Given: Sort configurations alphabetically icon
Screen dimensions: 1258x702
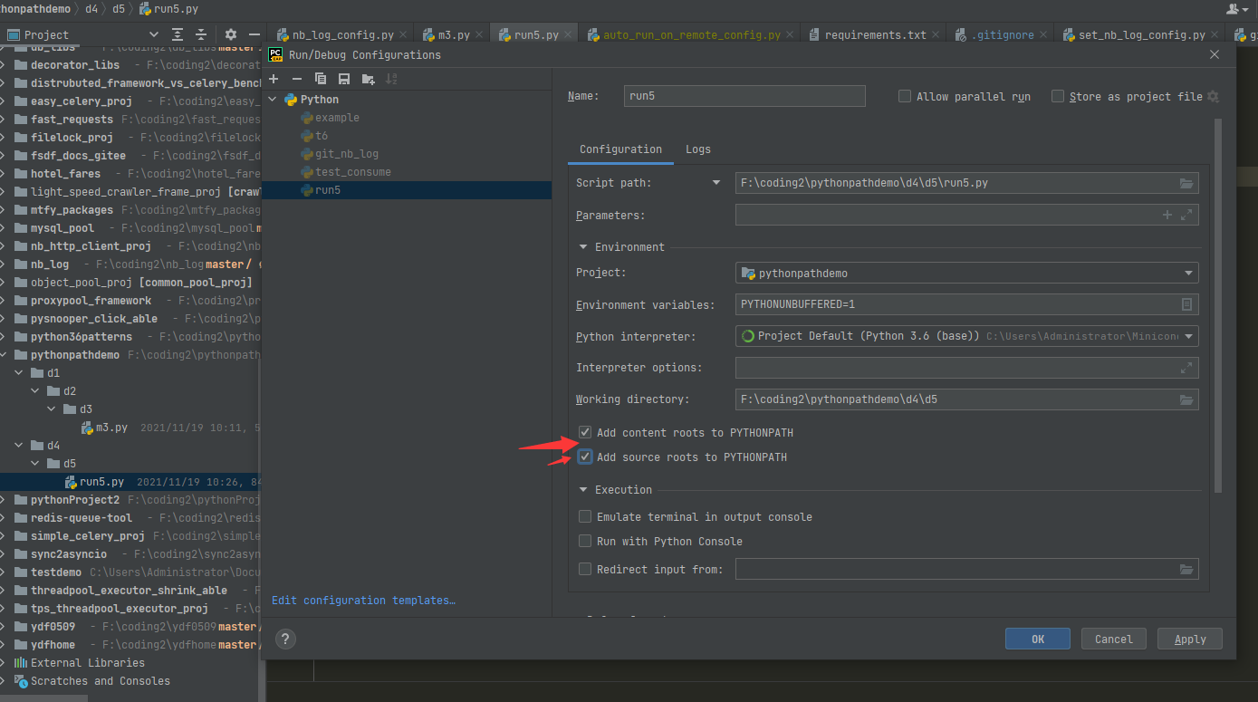Looking at the screenshot, I should coord(391,79).
